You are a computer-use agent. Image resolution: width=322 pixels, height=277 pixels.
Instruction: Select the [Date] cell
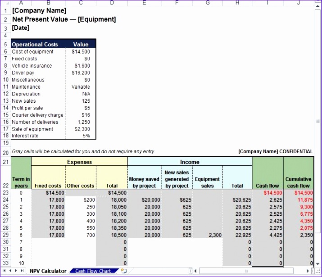click(x=21, y=28)
